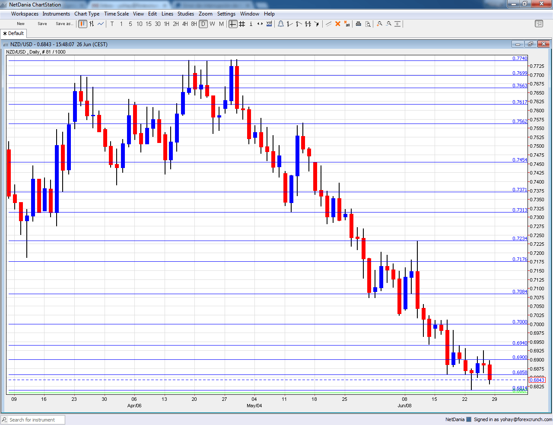The width and height of the screenshot is (553, 425).
Task: Click the 0.7234 horizontal line label
Action: 520,238
